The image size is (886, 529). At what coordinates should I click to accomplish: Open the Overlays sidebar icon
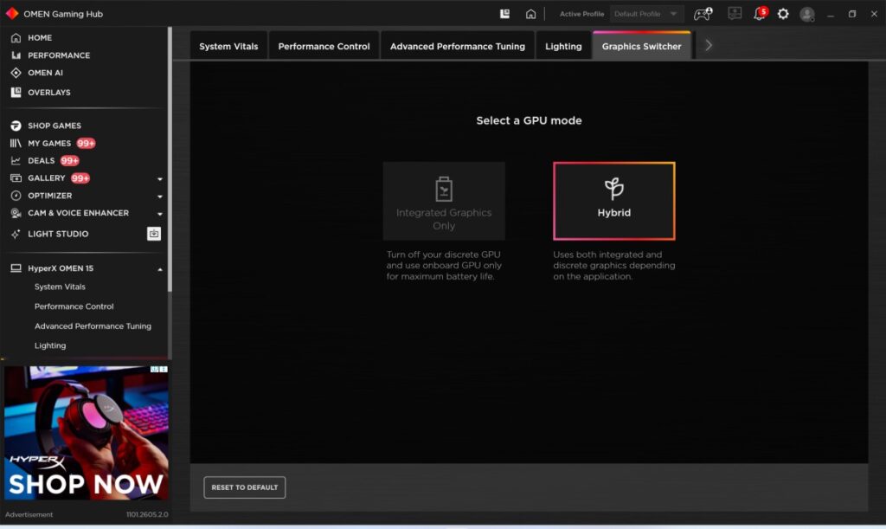[16, 92]
